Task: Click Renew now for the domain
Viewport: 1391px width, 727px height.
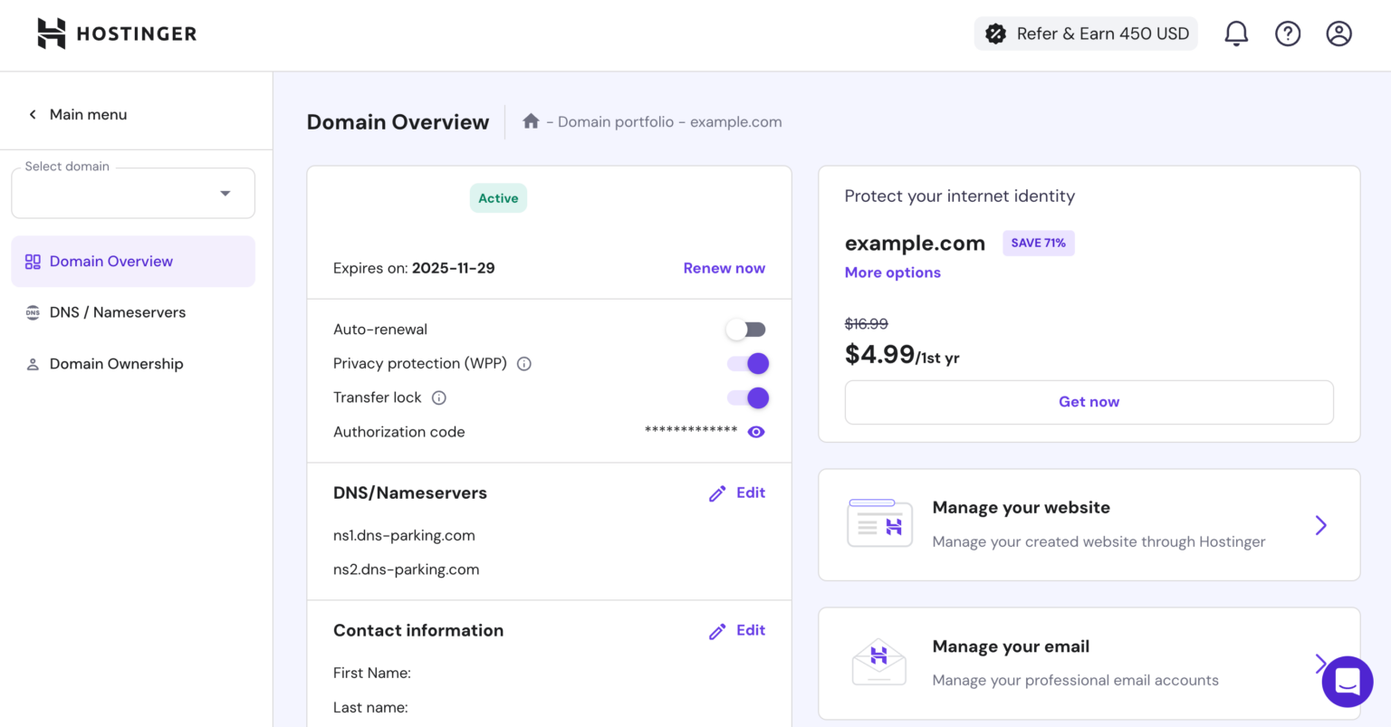Action: pyautogui.click(x=724, y=268)
